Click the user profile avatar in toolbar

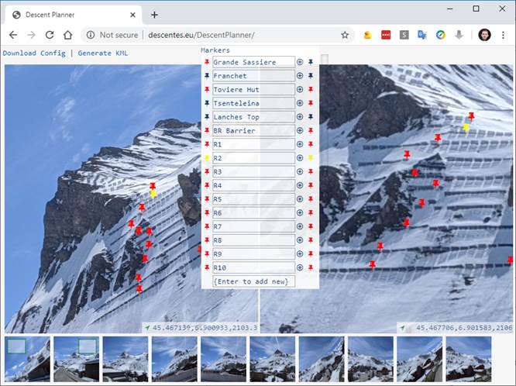click(x=484, y=35)
